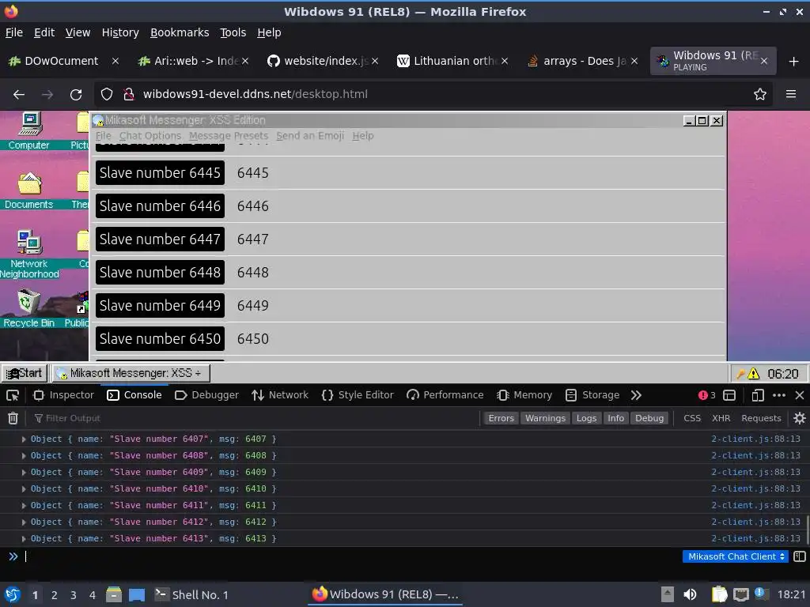Screen dimensions: 810x607
Task: Click the console output scrollbar thumb
Action: coord(808,529)
